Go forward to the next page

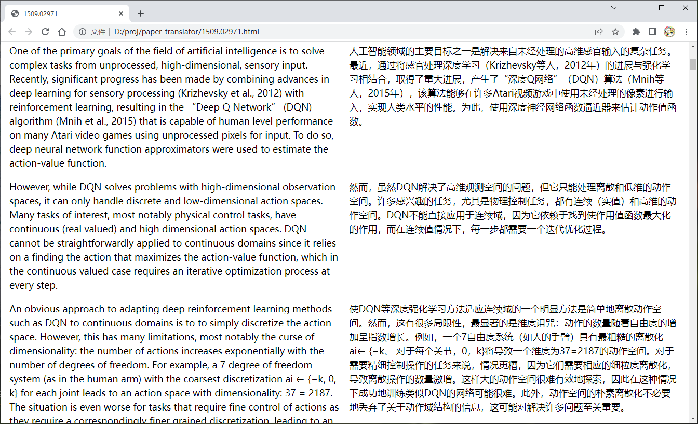click(x=29, y=32)
